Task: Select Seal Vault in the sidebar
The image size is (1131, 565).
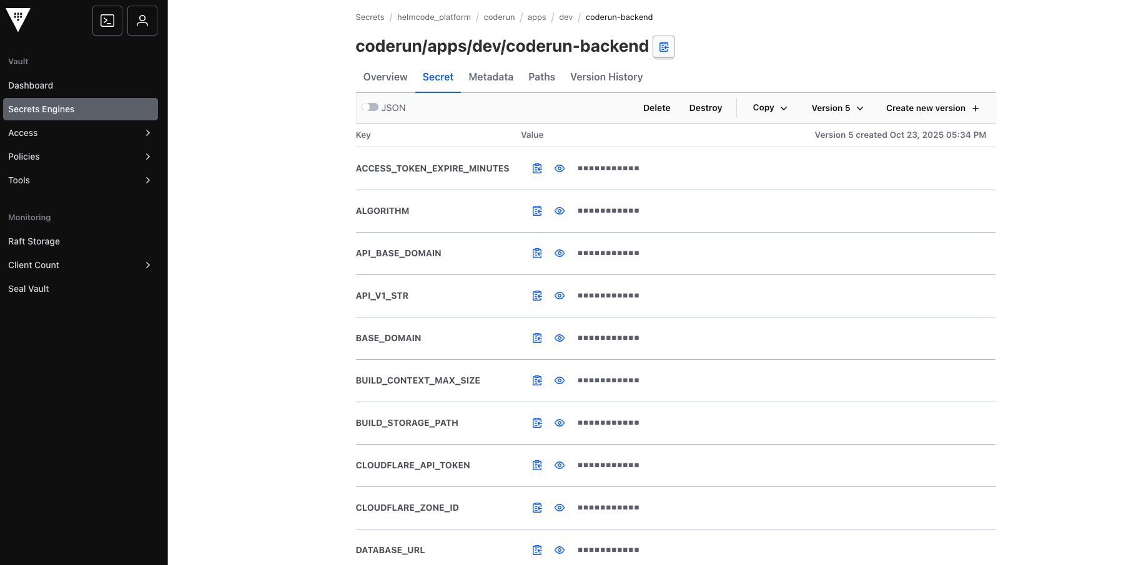Action: coord(28,289)
